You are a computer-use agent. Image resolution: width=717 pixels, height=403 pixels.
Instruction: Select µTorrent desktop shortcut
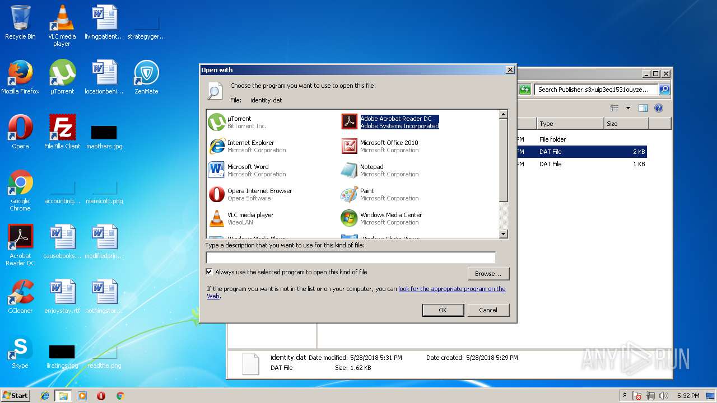pyautogui.click(x=62, y=77)
